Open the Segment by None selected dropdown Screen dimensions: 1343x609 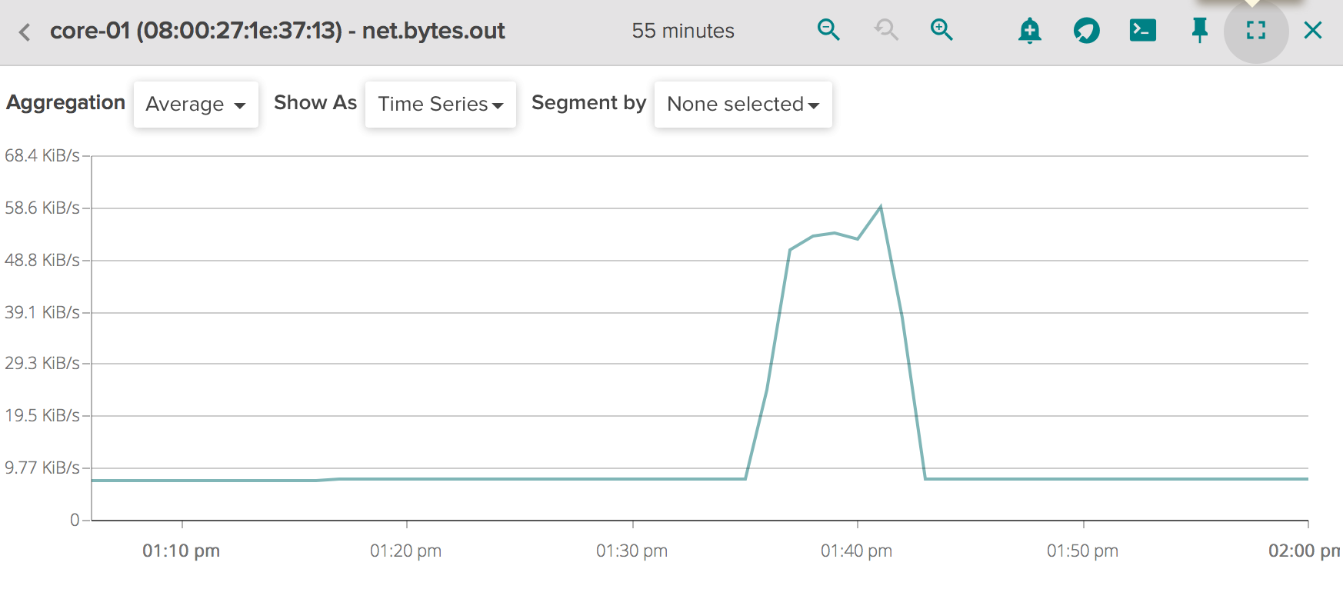(742, 104)
